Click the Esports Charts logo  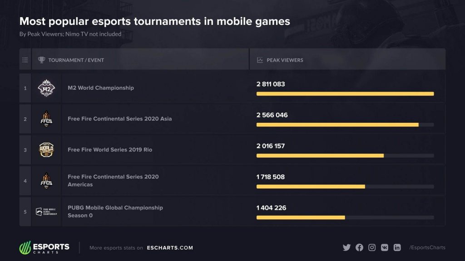click(x=45, y=247)
